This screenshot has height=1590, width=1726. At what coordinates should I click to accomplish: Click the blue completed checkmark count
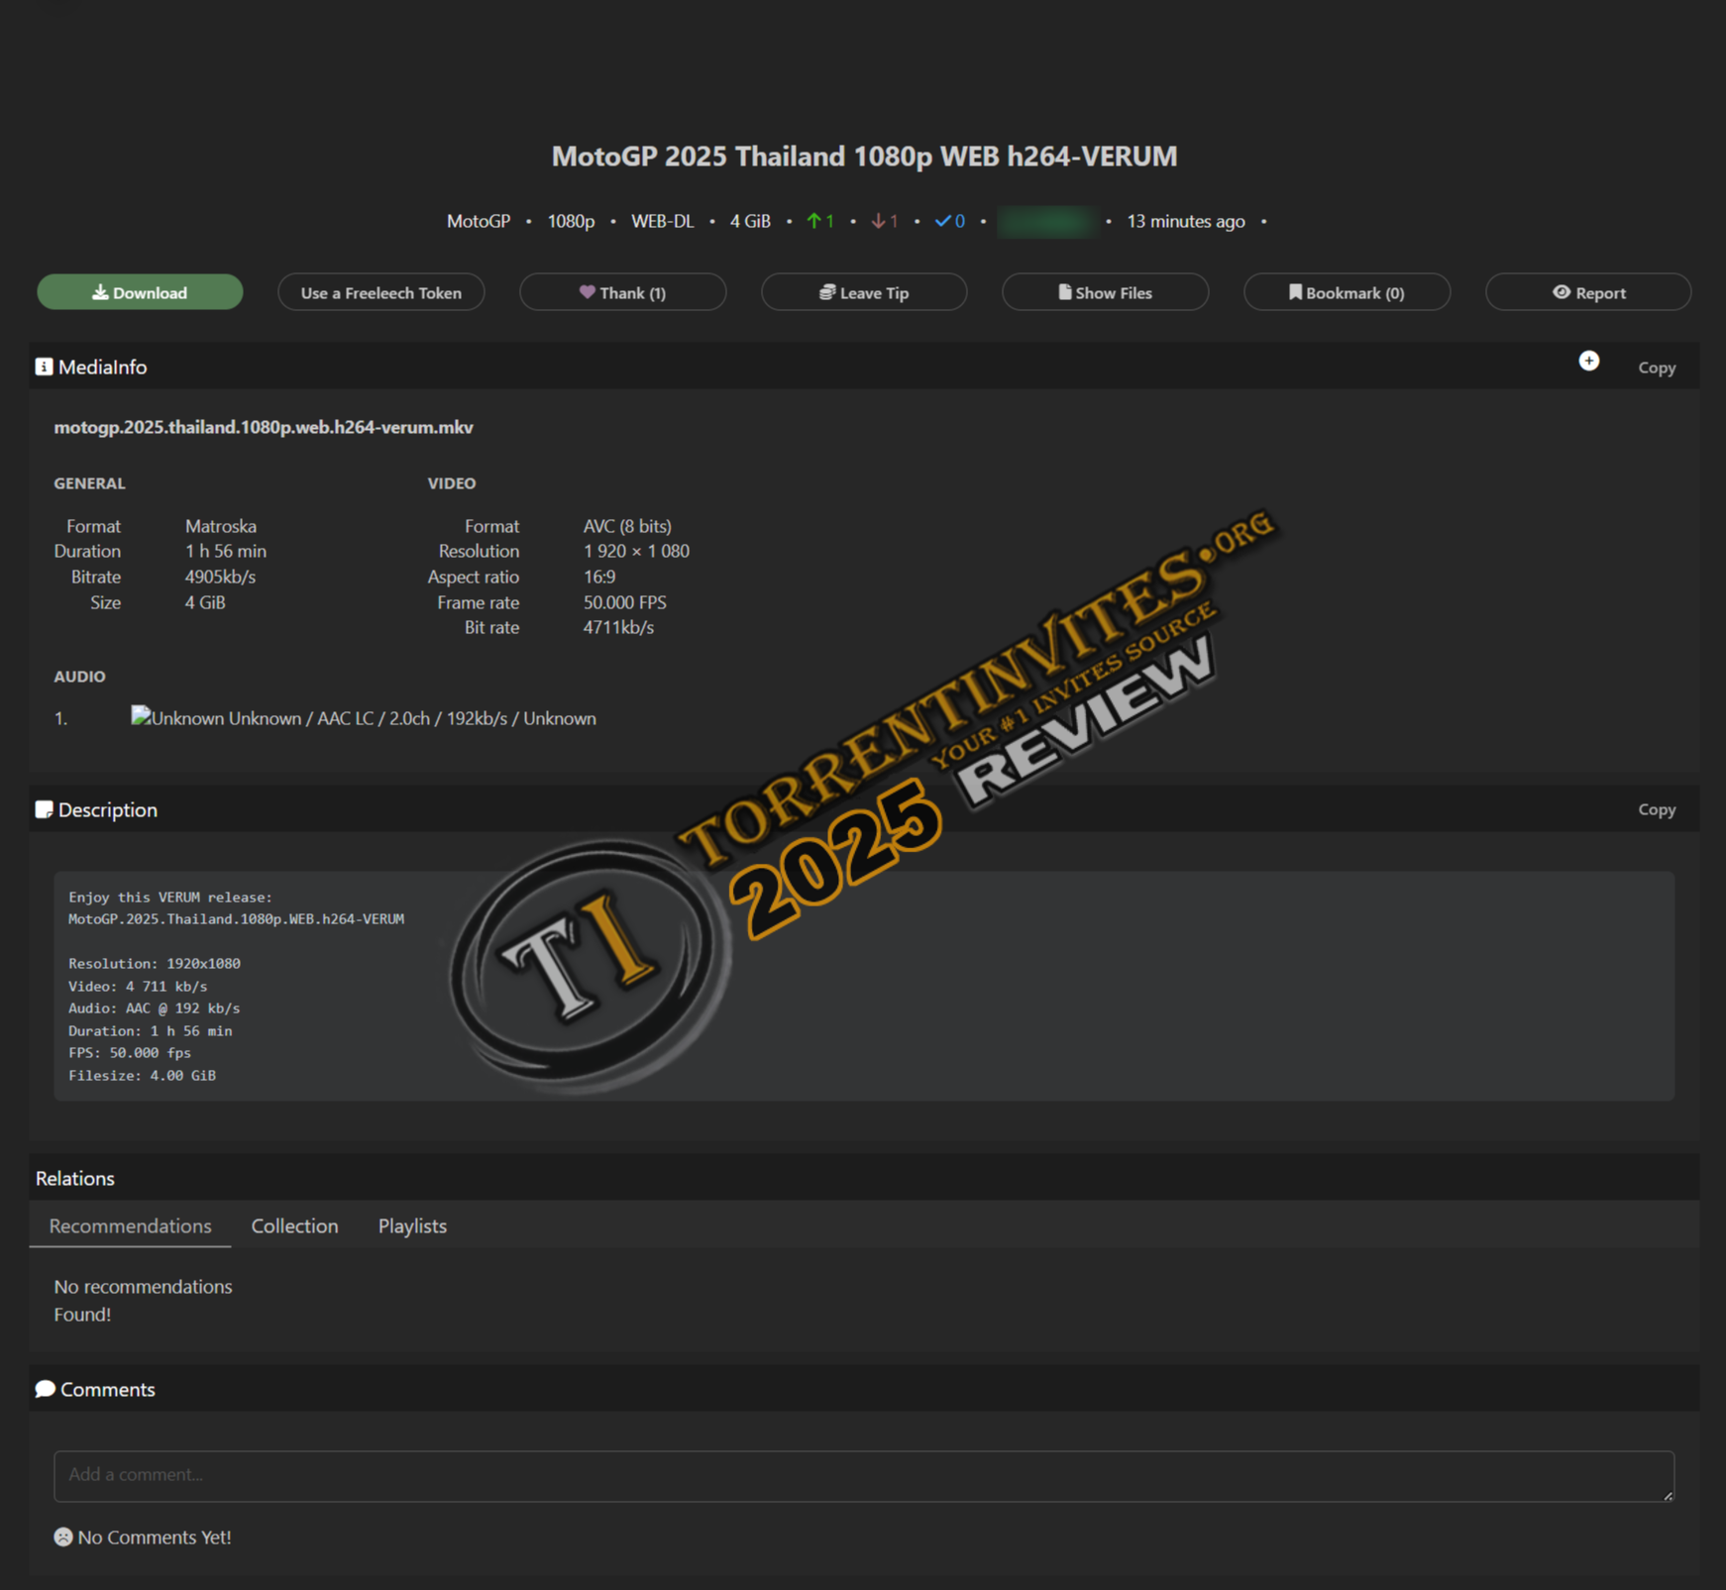[949, 221]
